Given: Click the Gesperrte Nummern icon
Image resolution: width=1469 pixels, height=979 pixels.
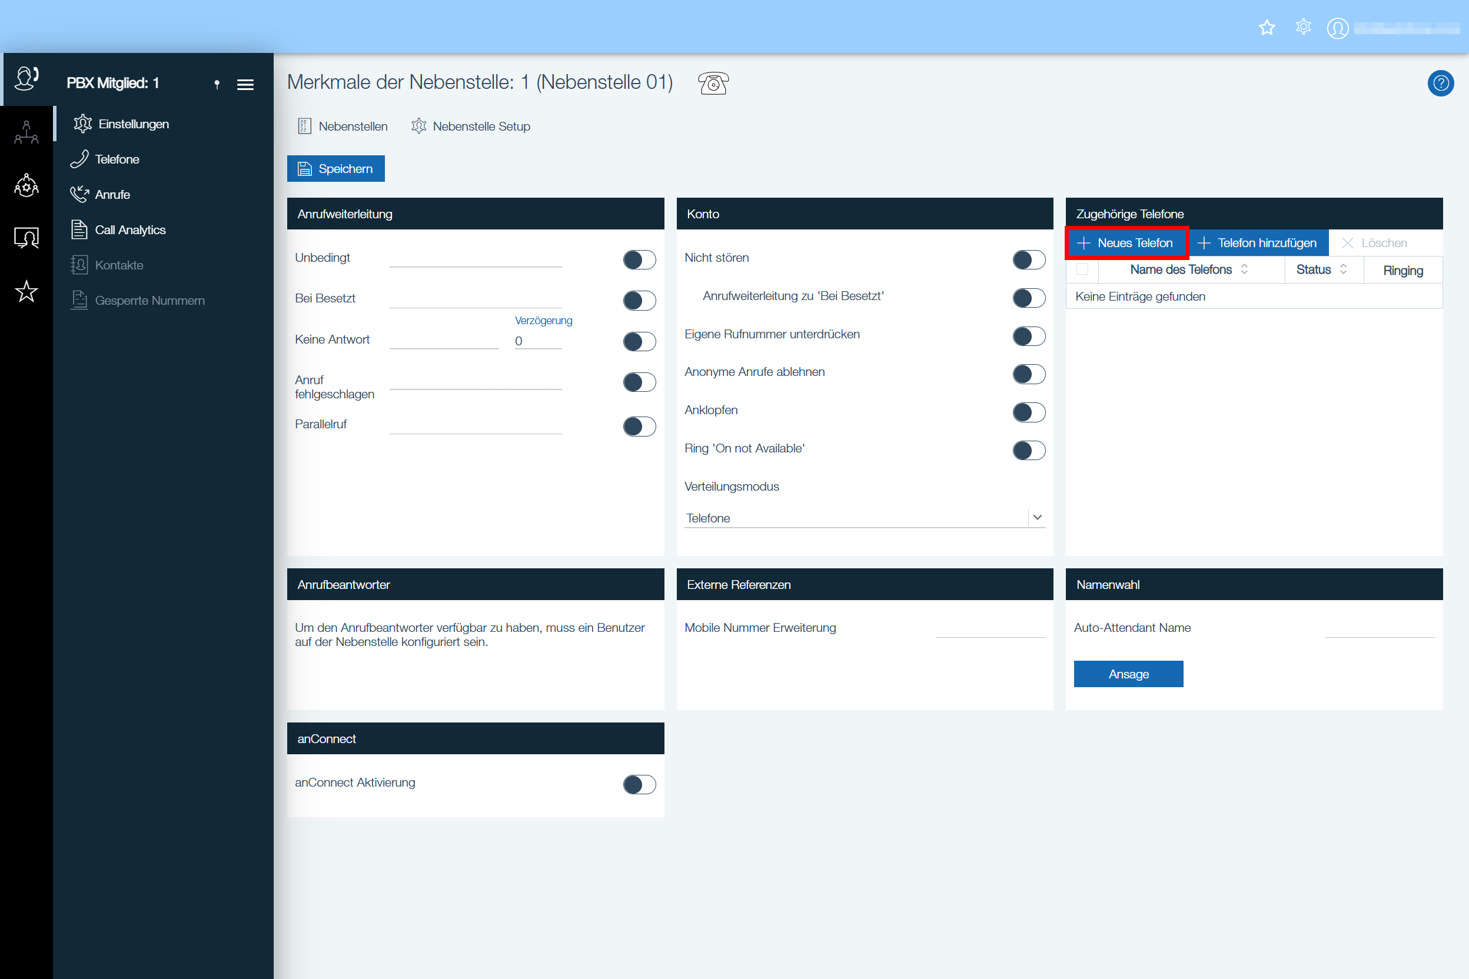Looking at the screenshot, I should (79, 300).
